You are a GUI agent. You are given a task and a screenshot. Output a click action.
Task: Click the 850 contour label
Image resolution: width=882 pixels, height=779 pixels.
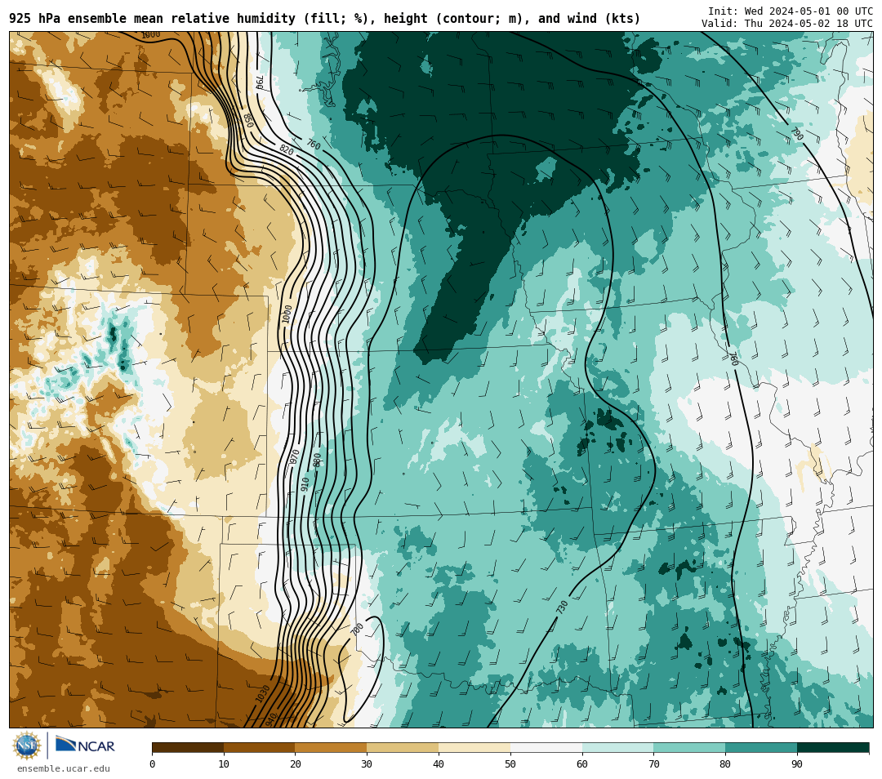[247, 120]
